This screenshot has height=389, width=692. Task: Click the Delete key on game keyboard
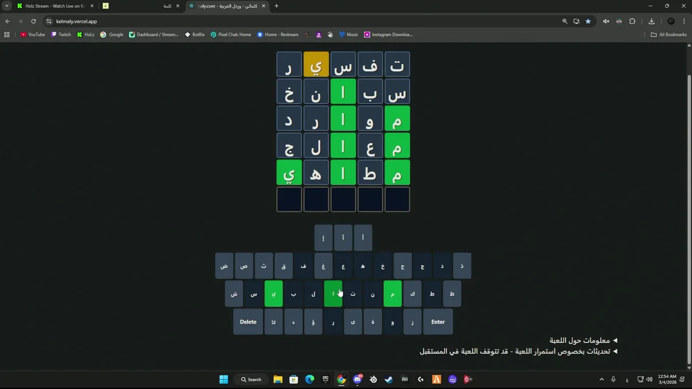[248, 322]
